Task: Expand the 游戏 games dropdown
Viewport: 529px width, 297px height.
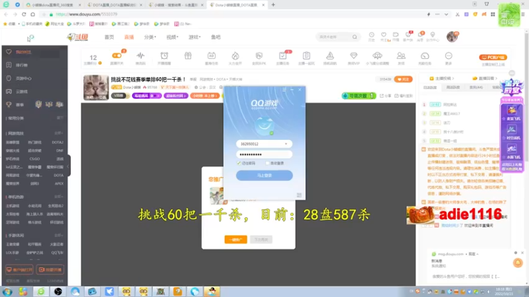Action: tap(194, 37)
